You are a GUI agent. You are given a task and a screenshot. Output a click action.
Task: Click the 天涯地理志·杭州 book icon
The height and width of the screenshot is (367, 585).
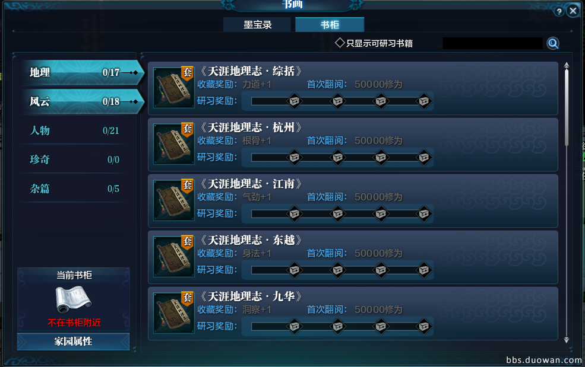point(174,144)
